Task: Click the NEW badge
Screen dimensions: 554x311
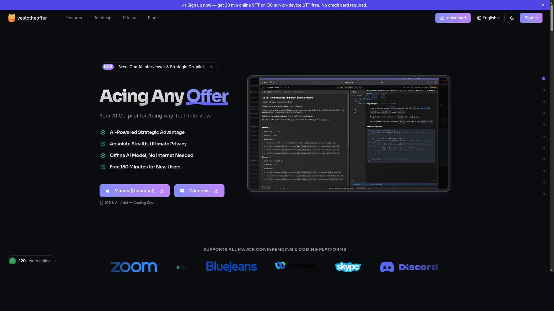Action: (108, 67)
